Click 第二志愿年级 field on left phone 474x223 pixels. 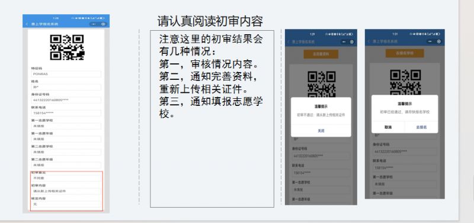pyautogui.click(x=66, y=165)
